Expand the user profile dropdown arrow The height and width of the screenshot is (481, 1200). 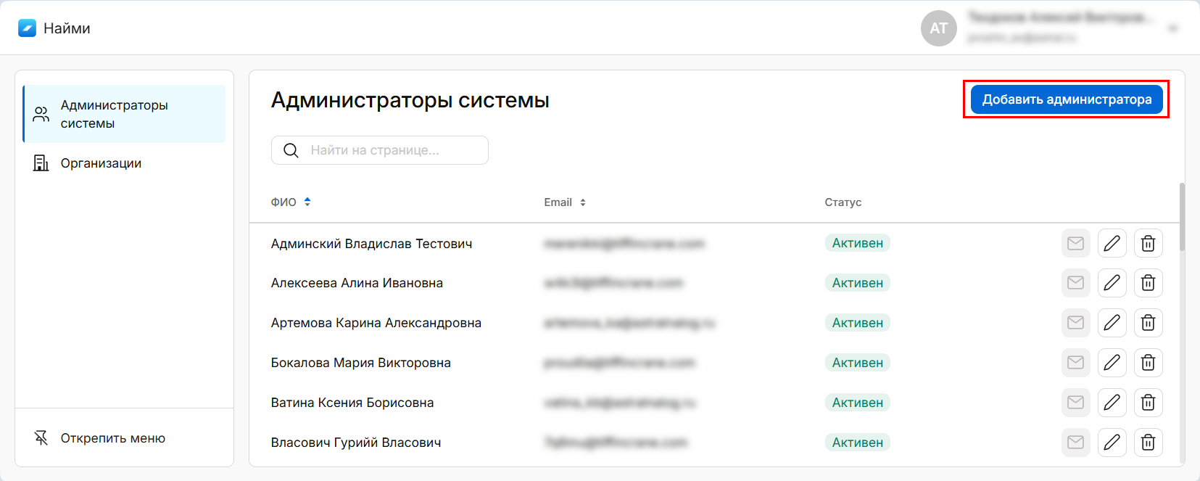point(1172,28)
